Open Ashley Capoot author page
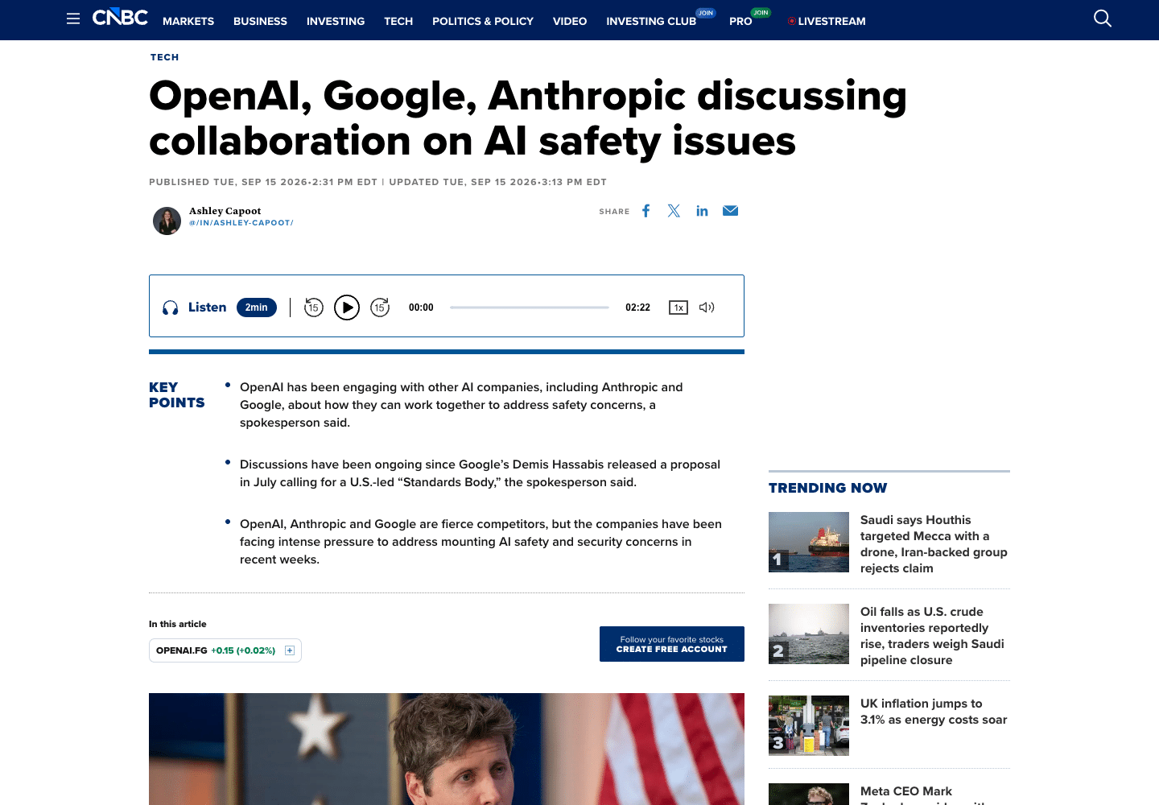 [225, 211]
